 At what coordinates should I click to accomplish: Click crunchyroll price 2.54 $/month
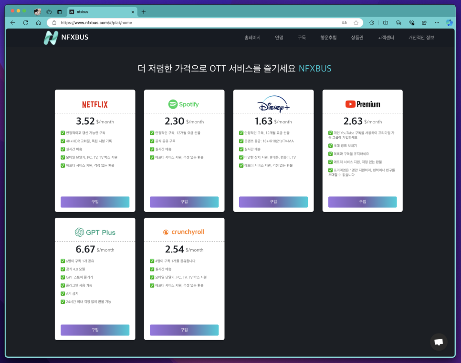(x=184, y=250)
